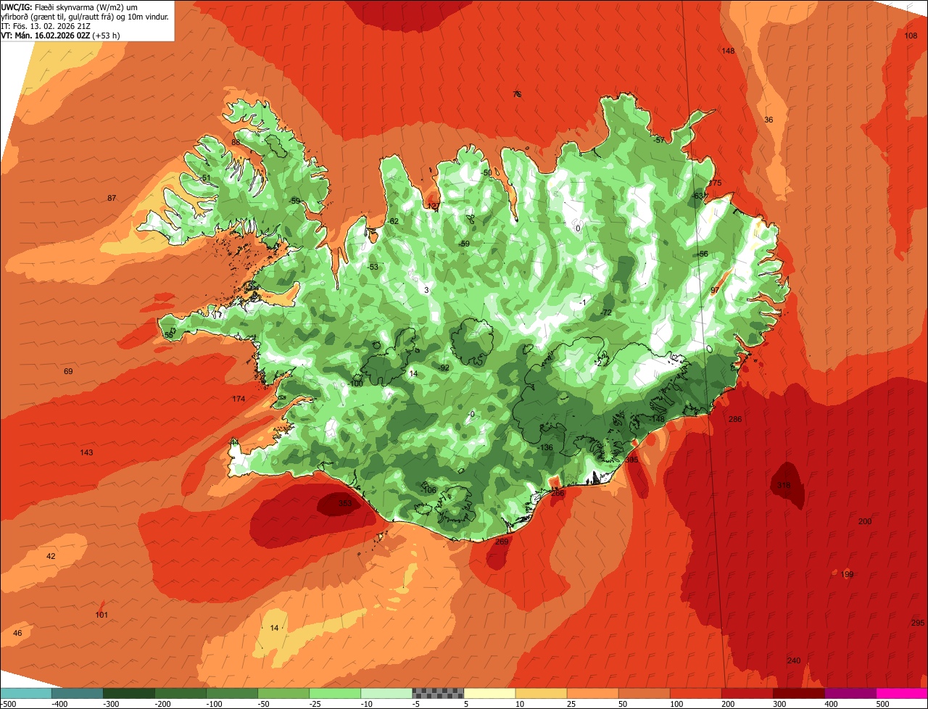Click the light teal -500 to -400 legend swatch
This screenshot has height=709, width=928.
[25, 693]
